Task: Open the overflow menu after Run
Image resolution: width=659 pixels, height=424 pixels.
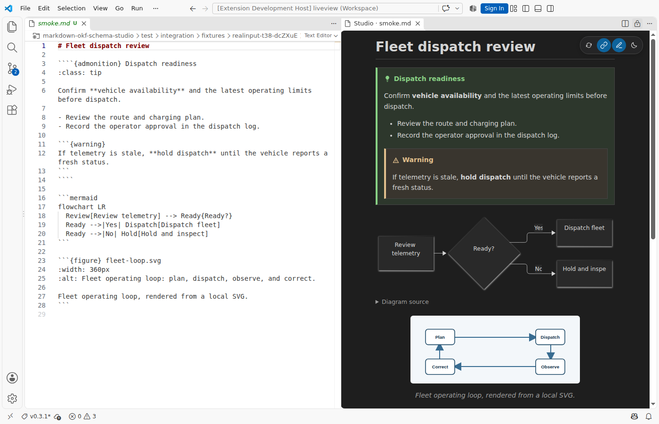Action: [x=156, y=8]
